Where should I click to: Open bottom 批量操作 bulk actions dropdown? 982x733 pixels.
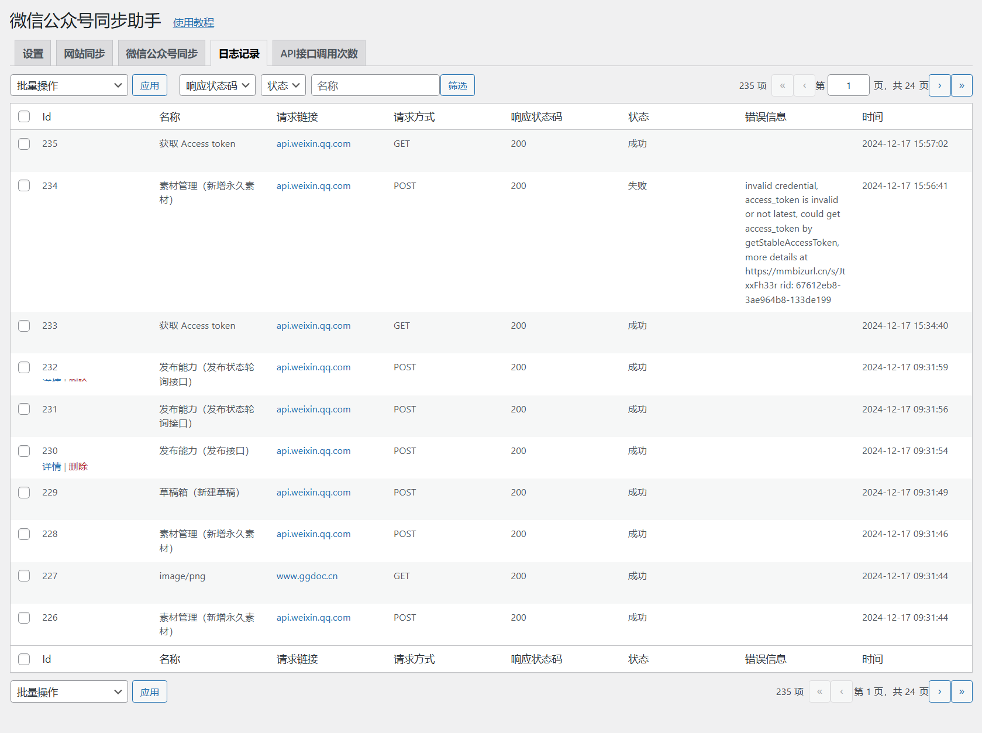(x=69, y=691)
